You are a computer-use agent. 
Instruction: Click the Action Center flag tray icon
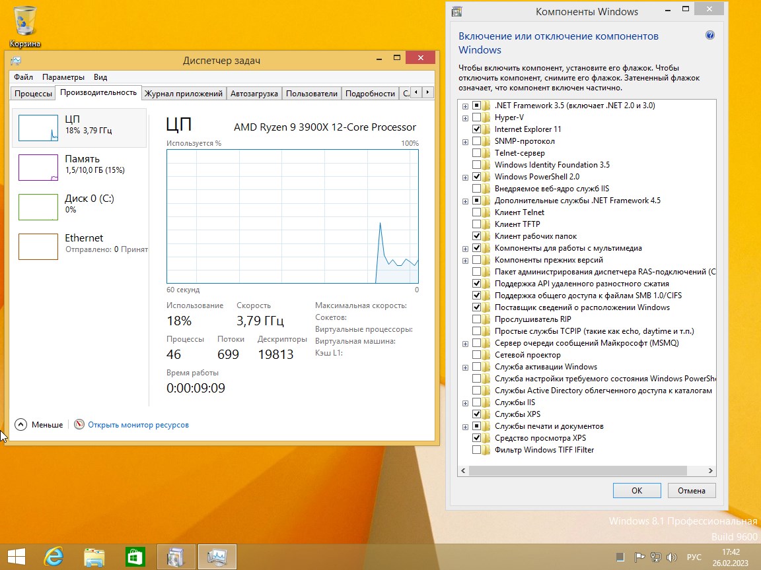639,557
